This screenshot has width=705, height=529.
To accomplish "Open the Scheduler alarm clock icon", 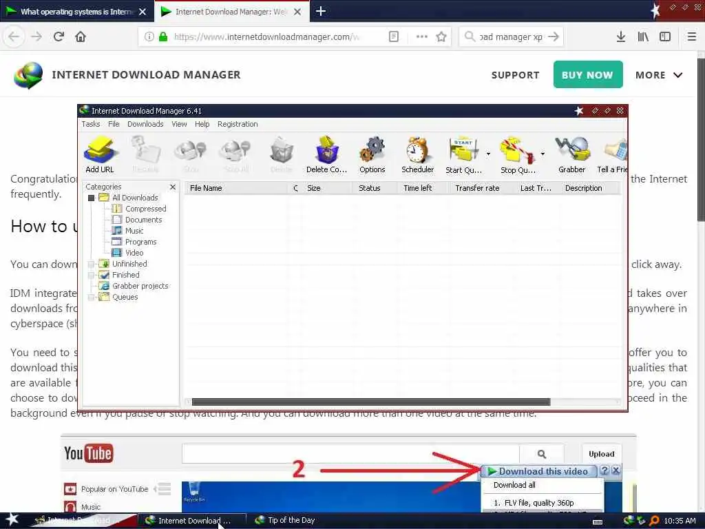I will coord(418,154).
